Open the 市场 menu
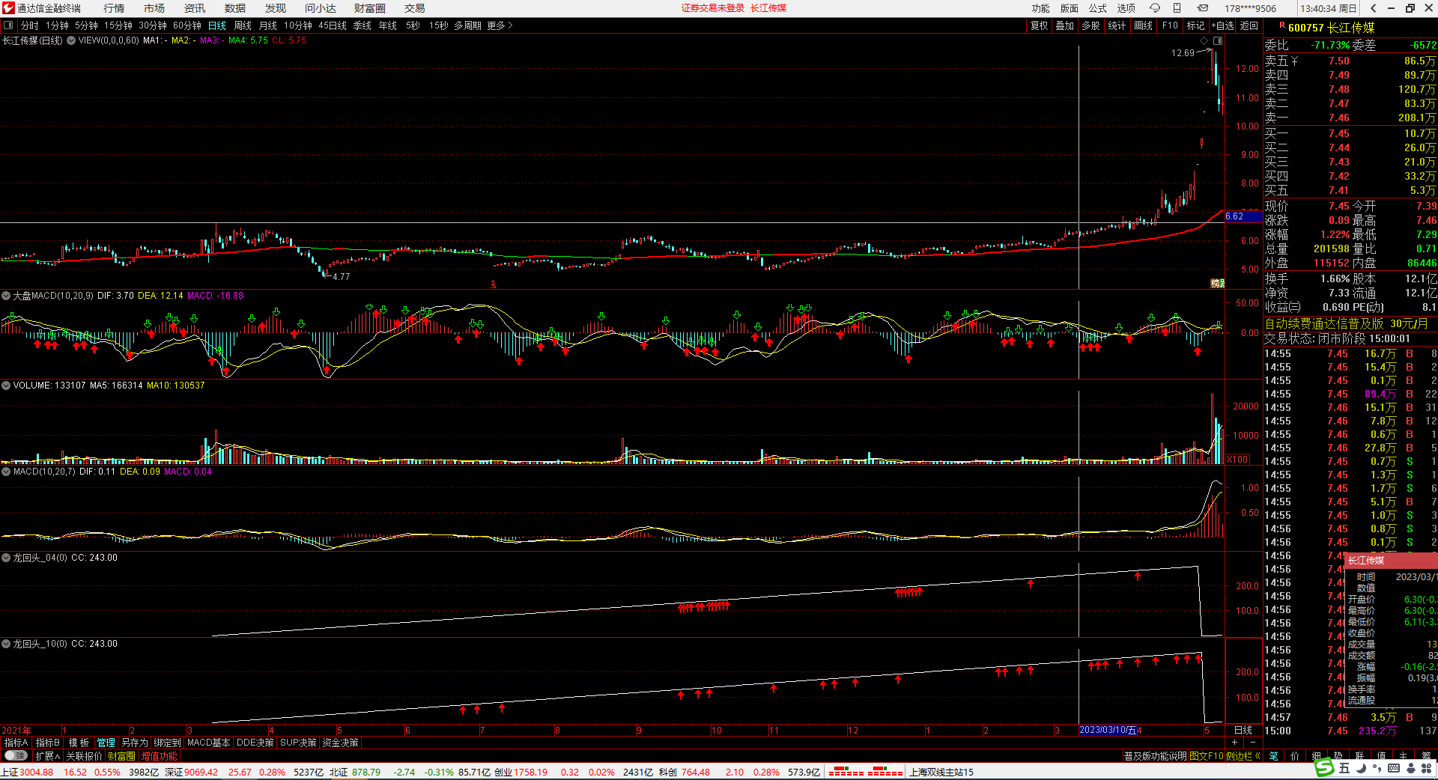 pyautogui.click(x=154, y=8)
